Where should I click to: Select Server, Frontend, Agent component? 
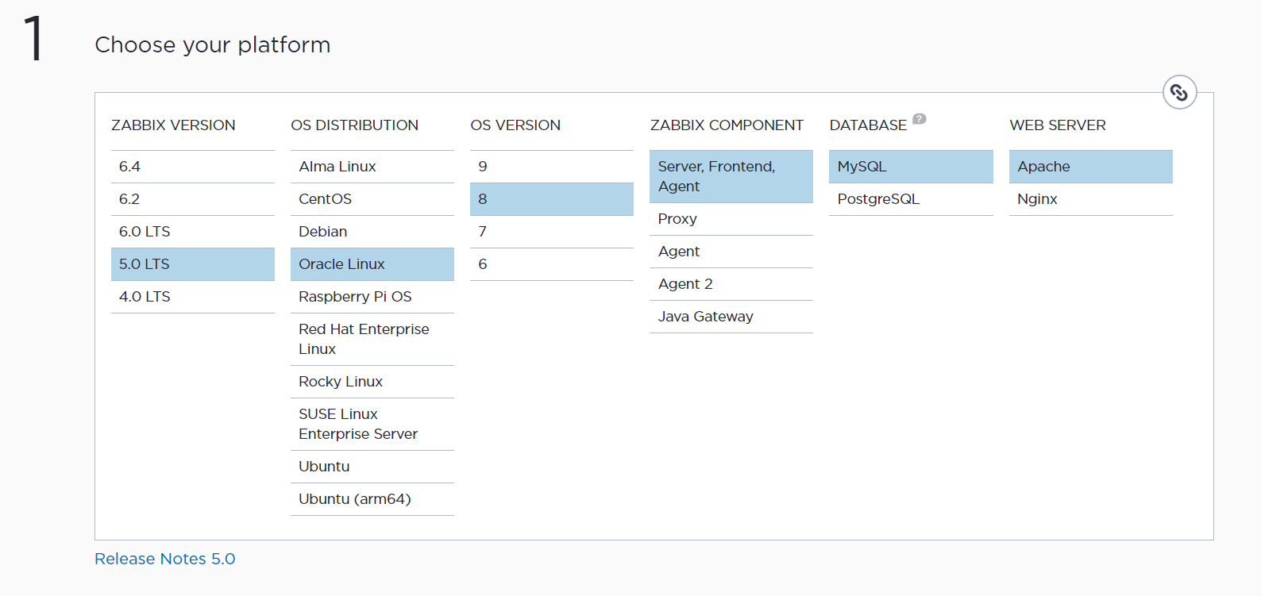pyautogui.click(x=731, y=176)
